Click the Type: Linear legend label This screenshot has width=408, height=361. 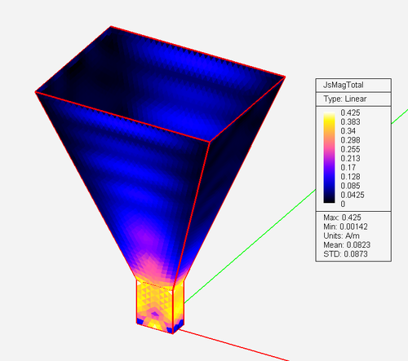tap(344, 99)
